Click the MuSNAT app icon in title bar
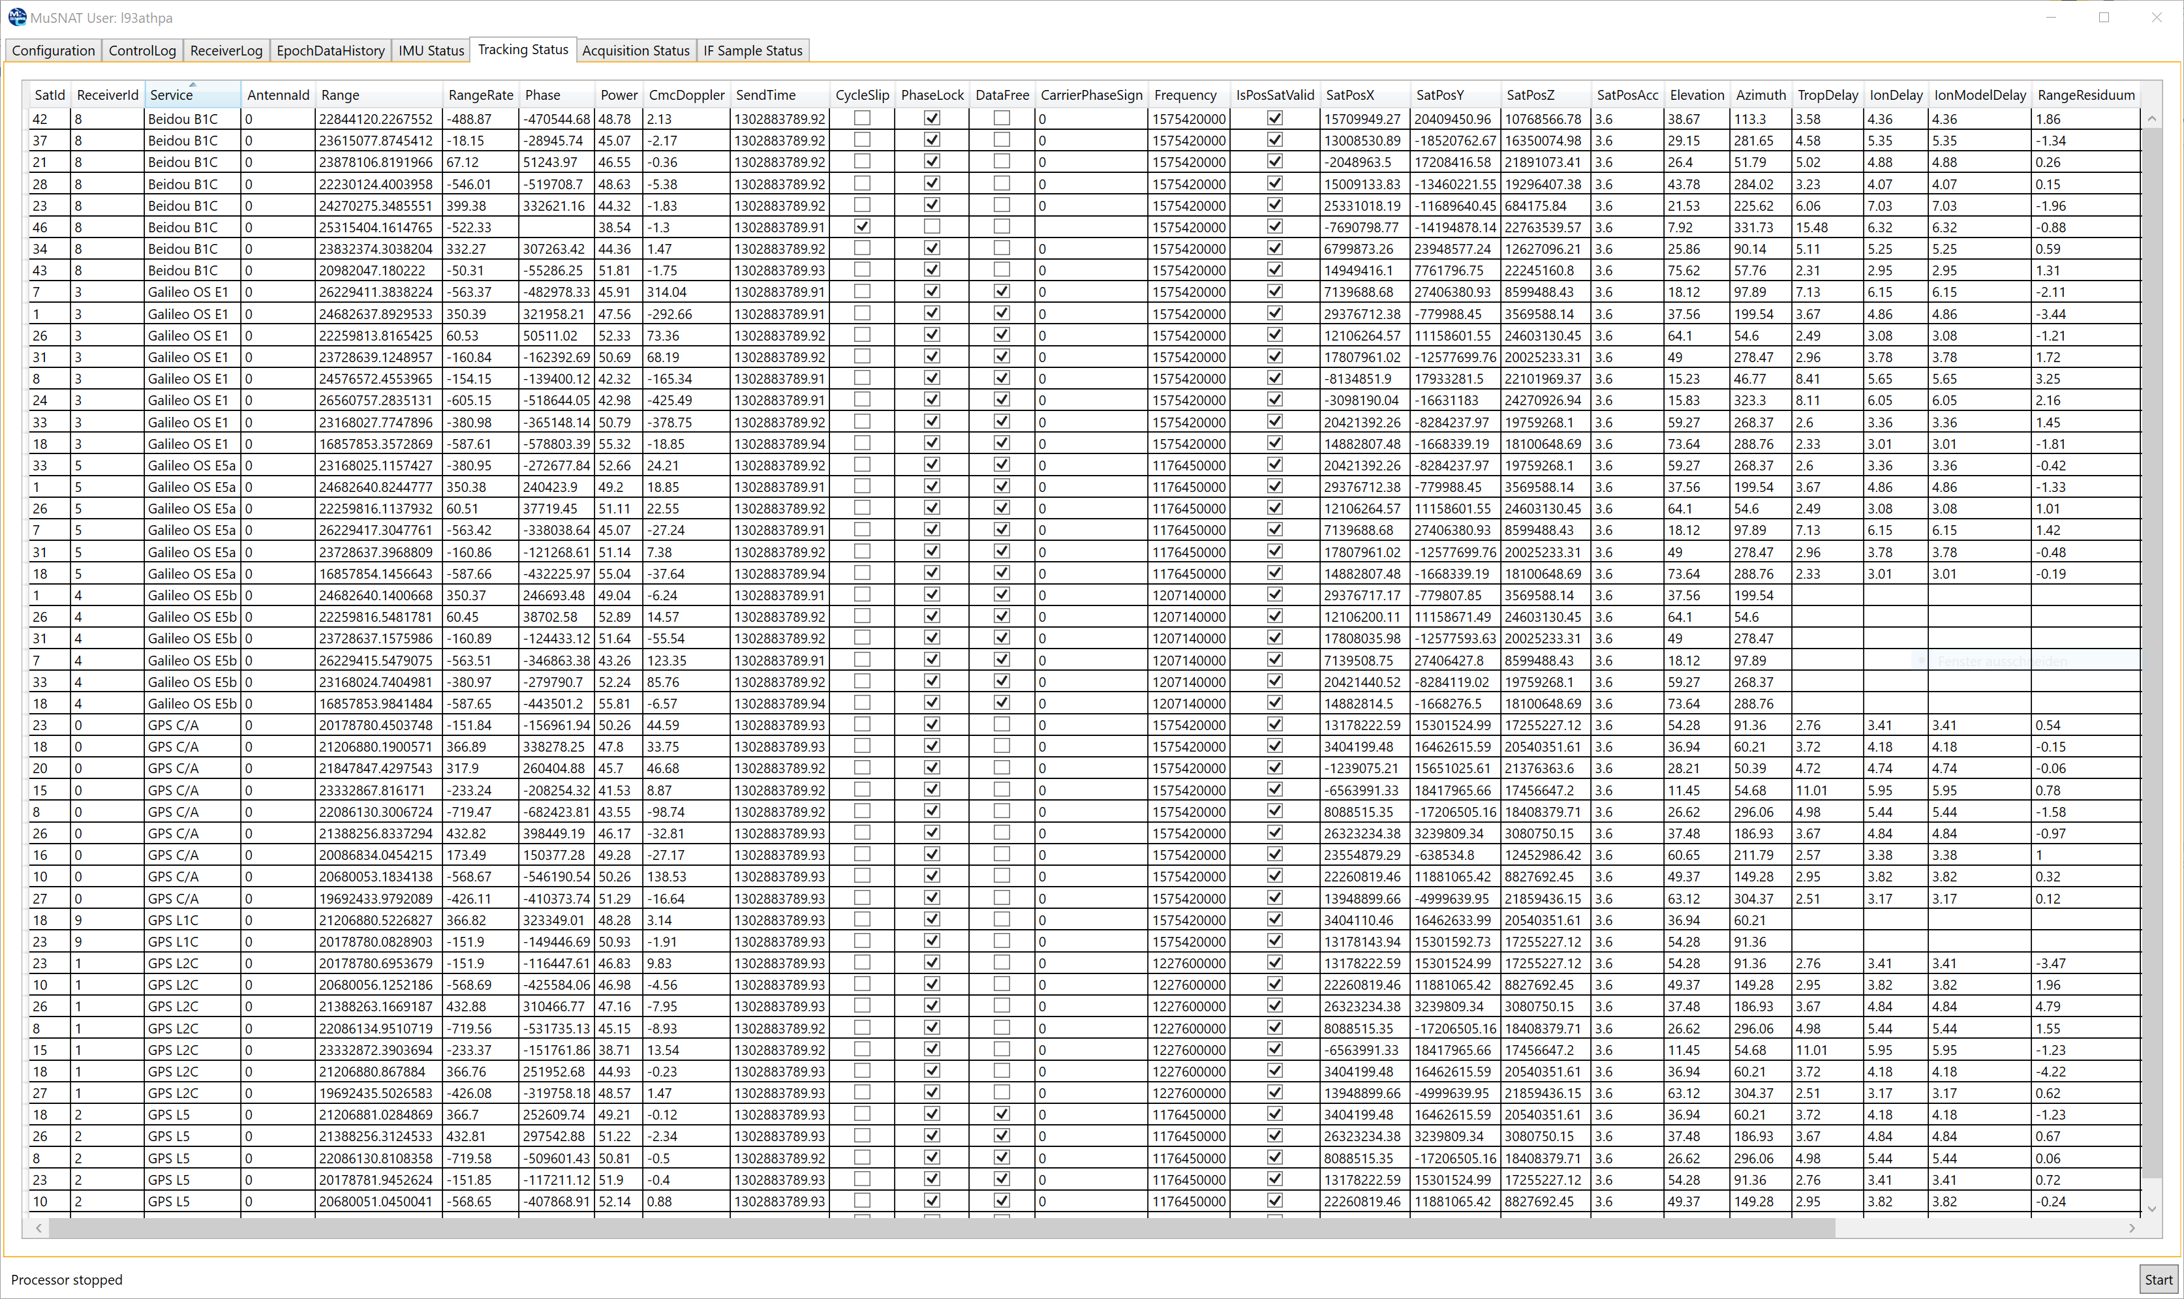The height and width of the screenshot is (1299, 2184). [16, 16]
